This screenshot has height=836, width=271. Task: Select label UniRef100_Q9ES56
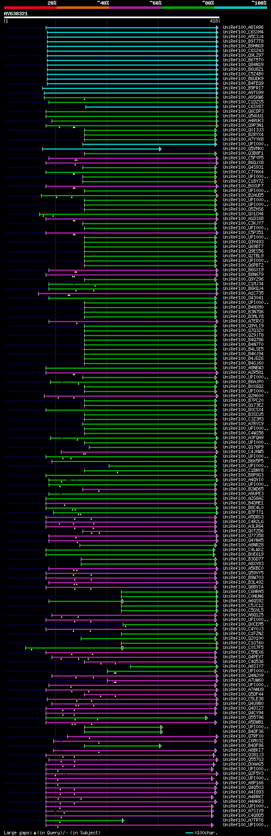tap(243, 251)
